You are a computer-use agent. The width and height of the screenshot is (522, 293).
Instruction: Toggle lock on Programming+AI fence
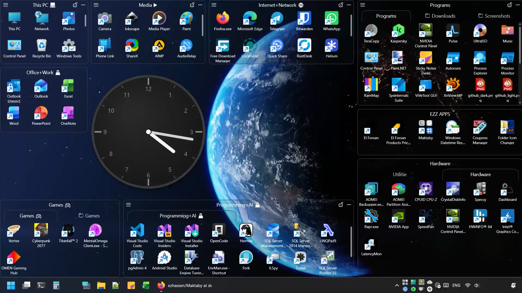[x=341, y=205]
